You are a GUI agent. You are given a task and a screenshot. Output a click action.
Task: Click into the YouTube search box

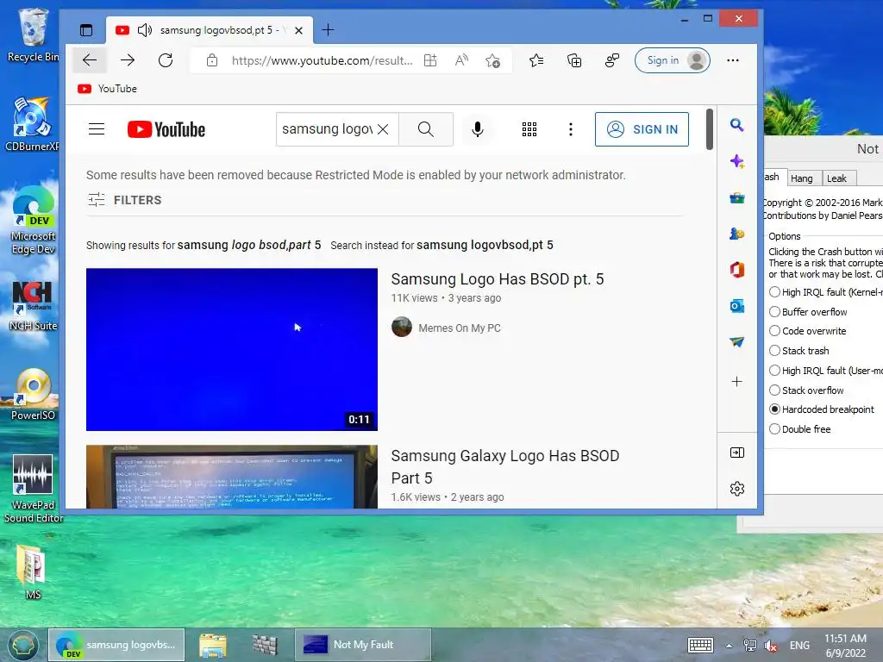click(x=327, y=129)
